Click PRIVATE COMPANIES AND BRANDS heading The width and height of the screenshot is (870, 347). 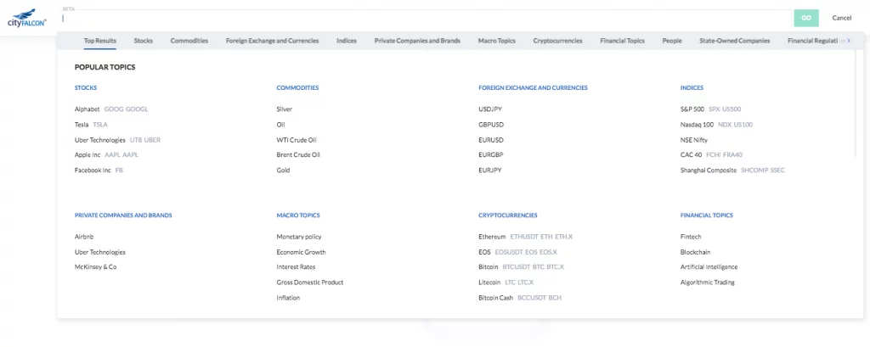click(123, 215)
